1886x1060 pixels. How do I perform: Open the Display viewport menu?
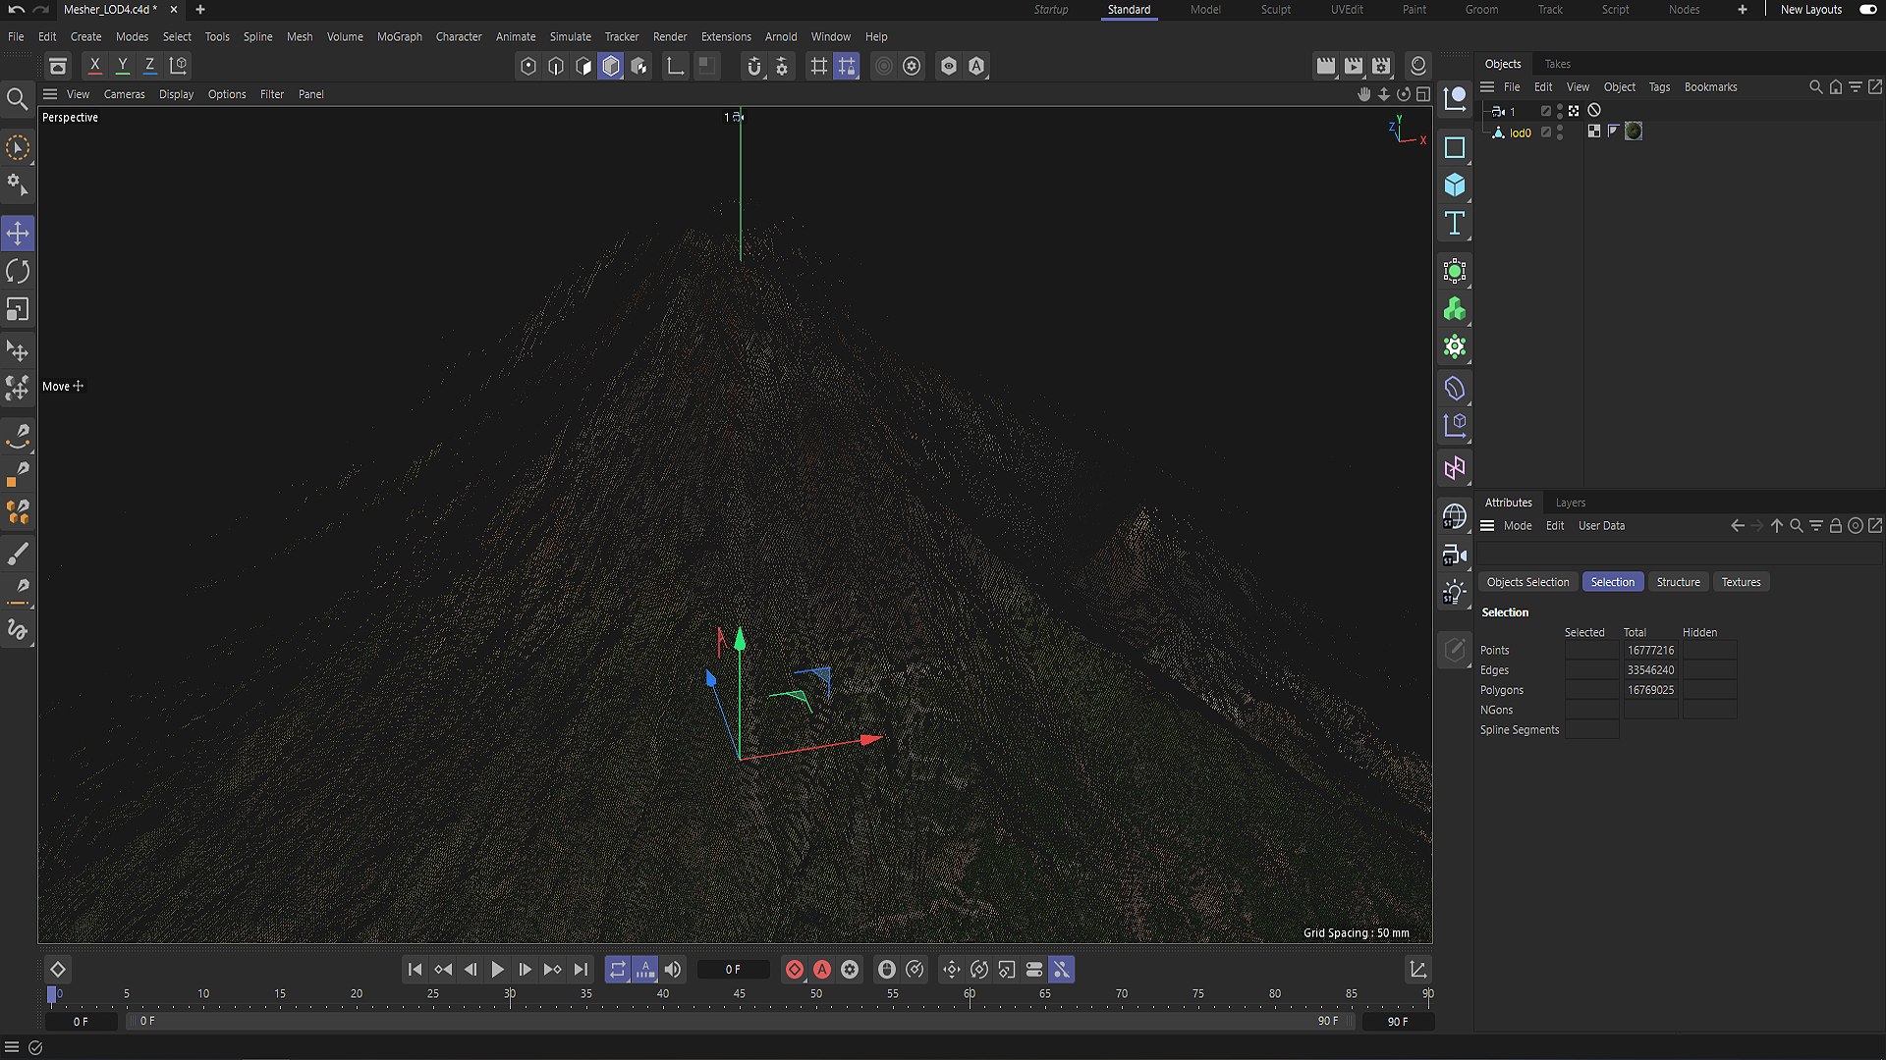click(177, 94)
